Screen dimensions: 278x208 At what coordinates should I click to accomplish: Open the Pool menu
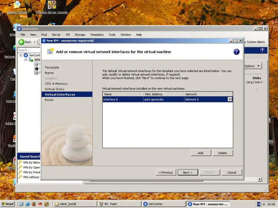44,35
